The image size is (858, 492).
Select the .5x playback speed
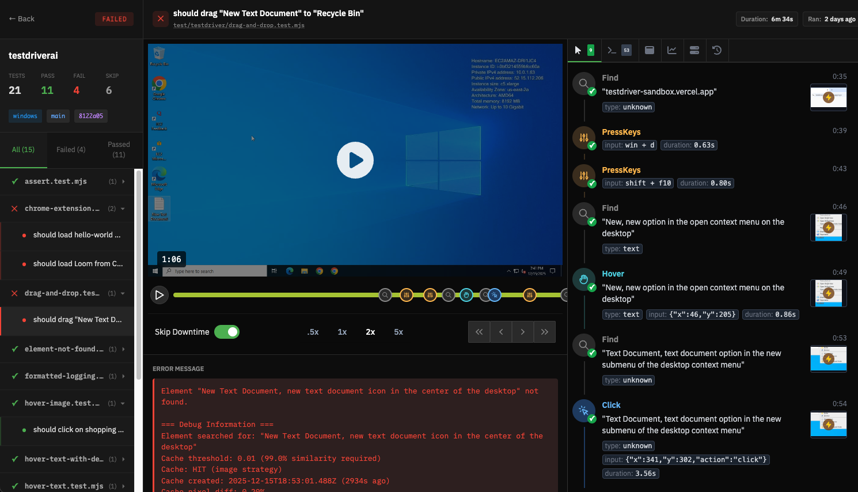(313, 332)
